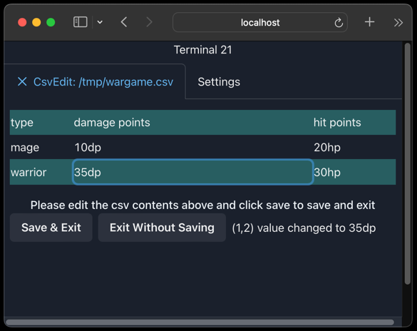Focus the 35dp warrior damage cell

click(192, 172)
